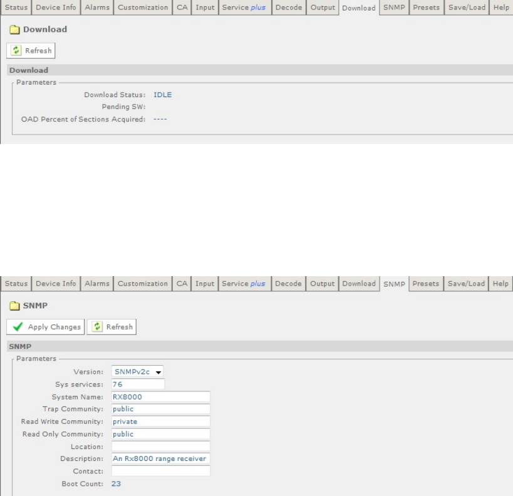The height and width of the screenshot is (496, 513).
Task: Click Refresh button on SNMP page
Action: click(x=111, y=326)
